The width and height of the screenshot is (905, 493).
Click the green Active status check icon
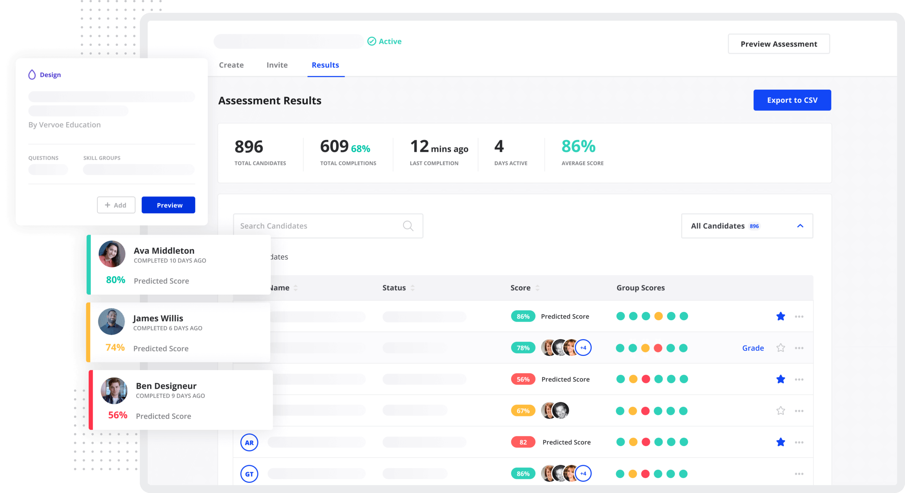(372, 41)
